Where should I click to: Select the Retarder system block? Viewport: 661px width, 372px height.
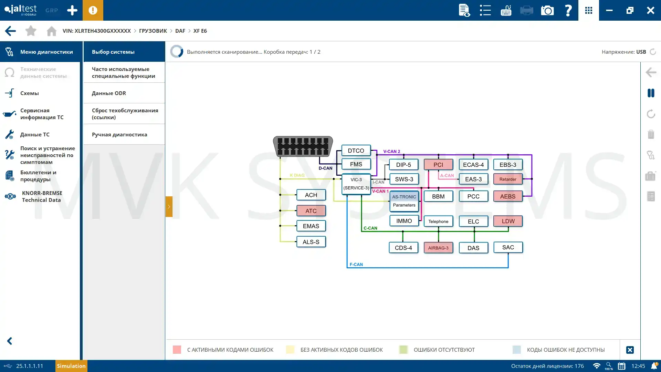click(508, 179)
